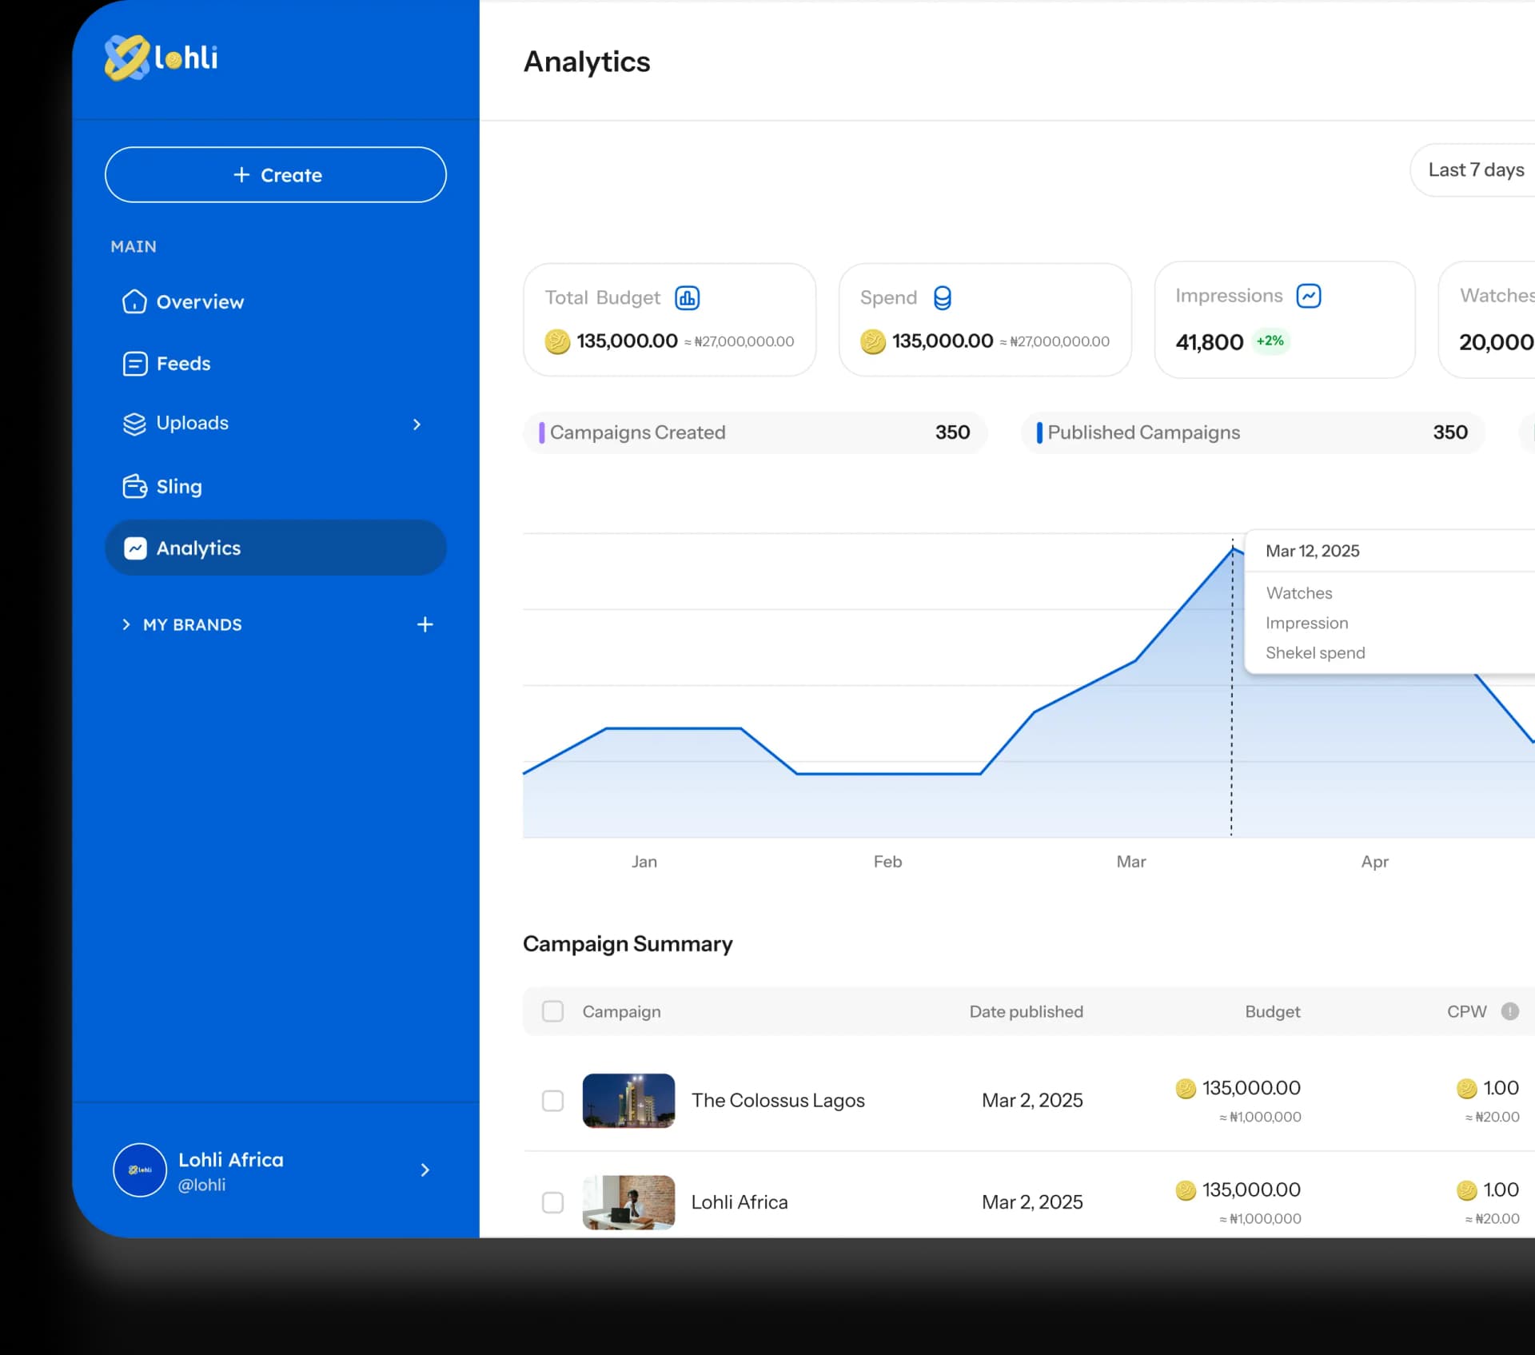Click the Create button
Viewport: 1535px width, 1355px height.
pos(275,175)
